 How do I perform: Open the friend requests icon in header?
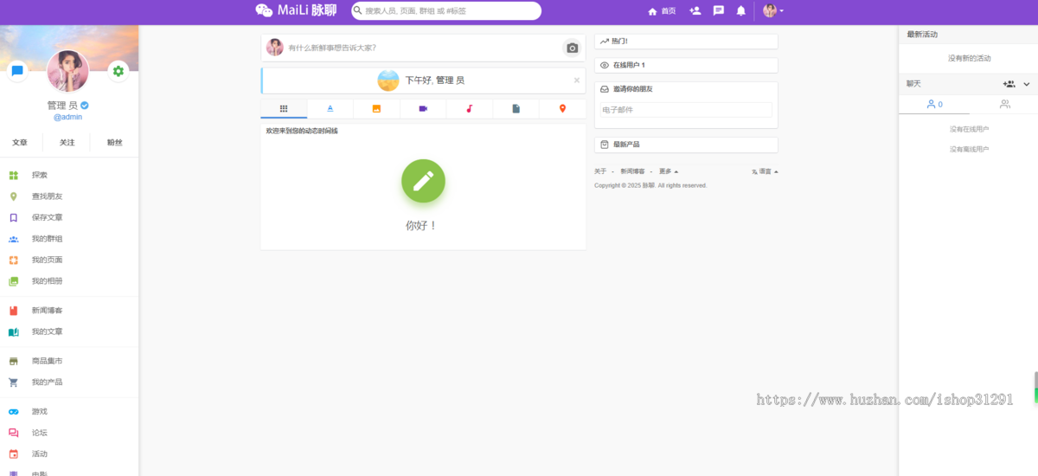[x=695, y=11]
